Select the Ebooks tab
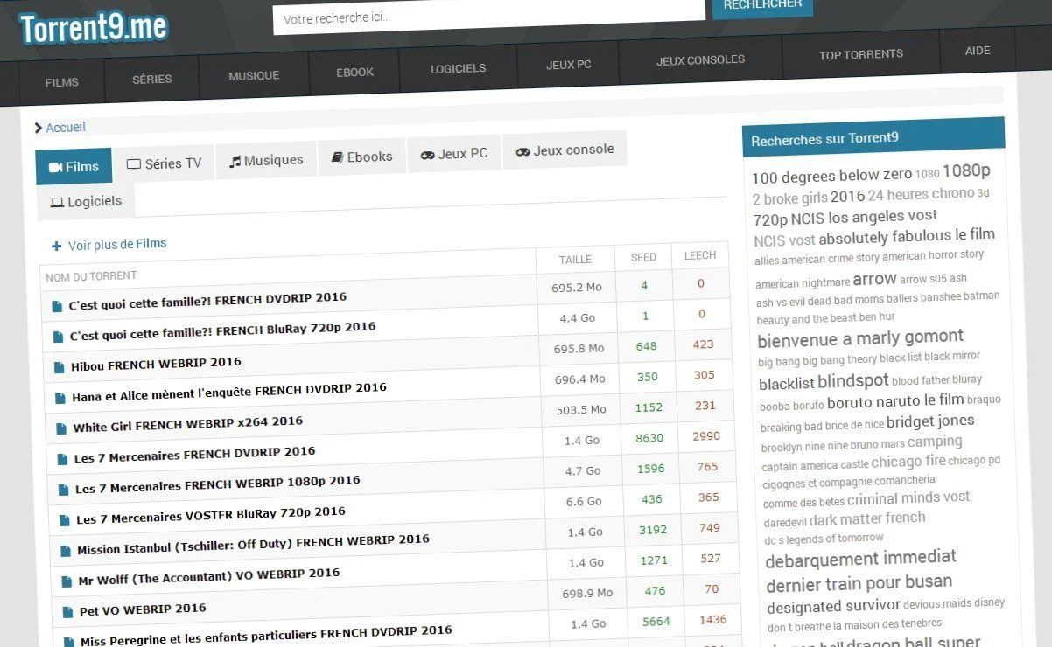The image size is (1052, 647). point(361,157)
